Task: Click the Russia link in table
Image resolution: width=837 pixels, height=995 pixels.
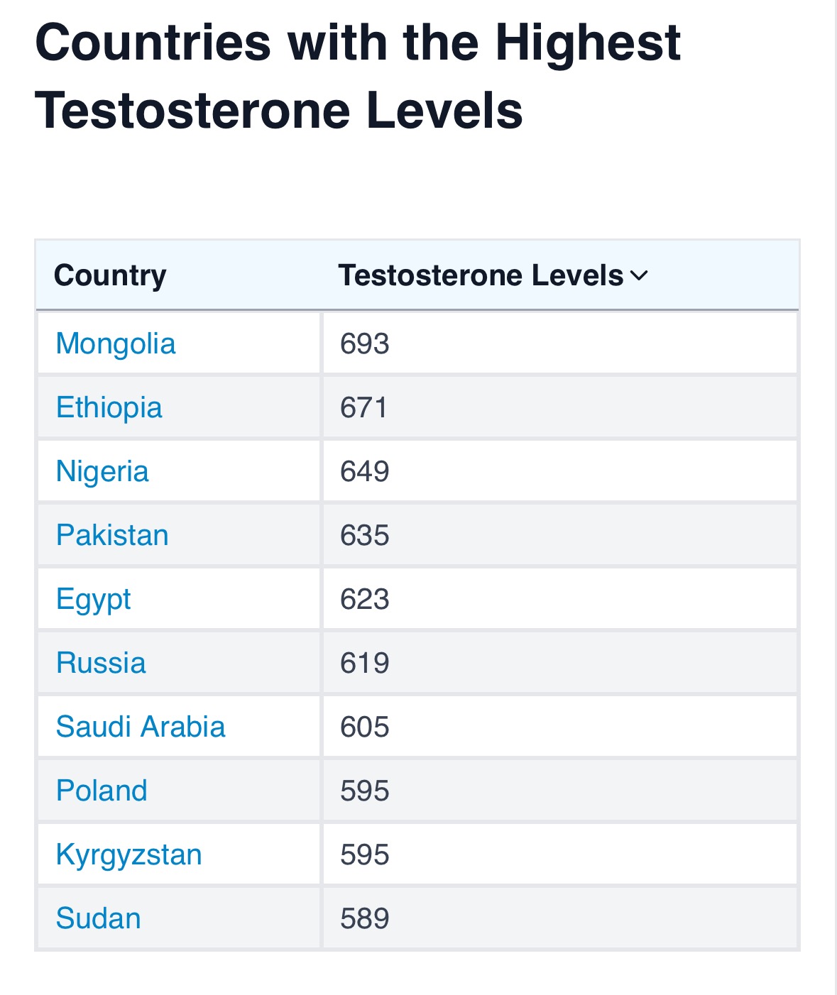Action: coord(101,664)
